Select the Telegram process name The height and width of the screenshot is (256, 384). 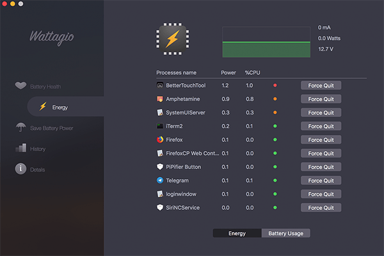177,180
